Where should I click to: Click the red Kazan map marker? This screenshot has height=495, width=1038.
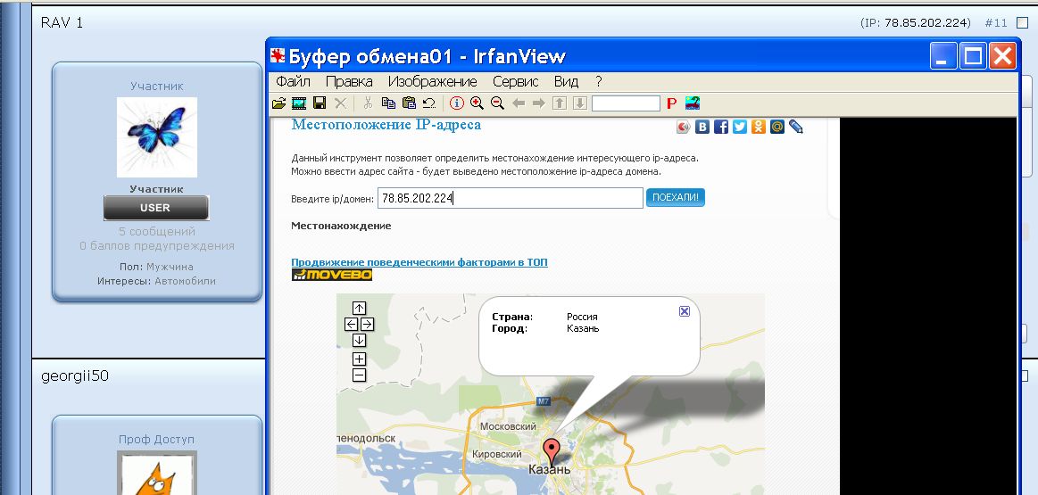551,451
